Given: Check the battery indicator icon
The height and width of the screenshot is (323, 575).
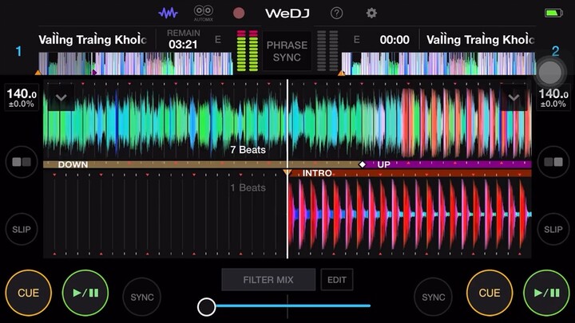Looking at the screenshot, I should 553,14.
